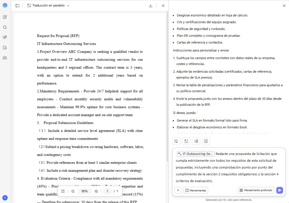The image size is (289, 203).
Task: Click 'Políticas de seguridad y runbooks.' bullet
Action: (x=201, y=29)
